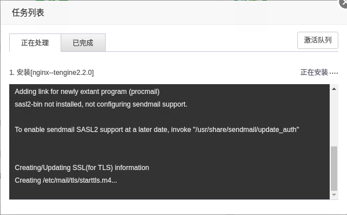Click the 'Creating /etc/mail/tls/starttls.m4...' line

point(66,180)
